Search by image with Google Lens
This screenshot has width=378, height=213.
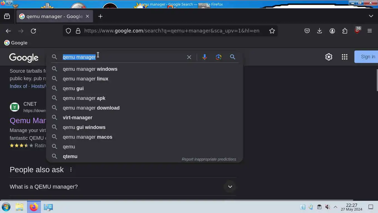(218, 57)
